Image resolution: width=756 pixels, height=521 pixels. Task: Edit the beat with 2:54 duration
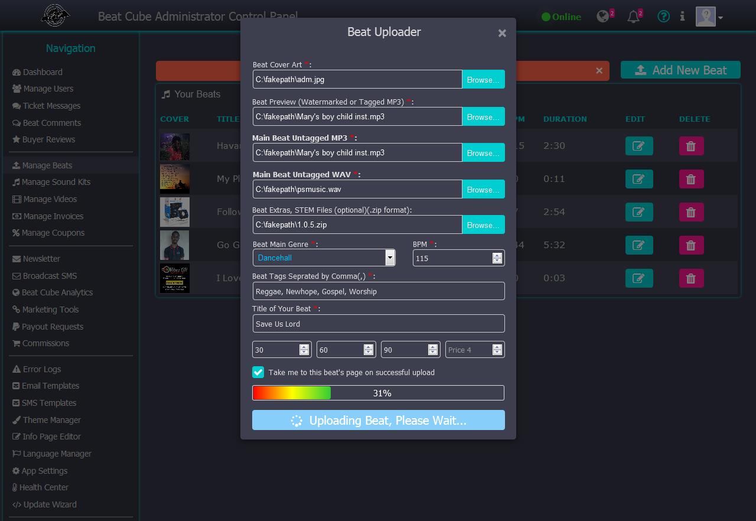pos(638,212)
